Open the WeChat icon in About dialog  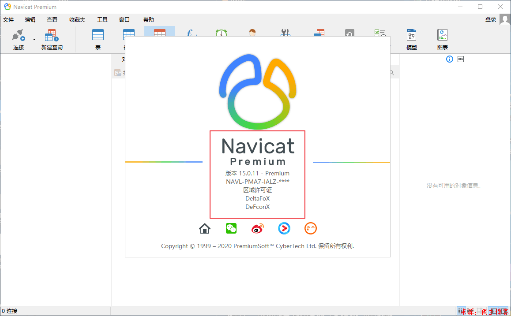[231, 228]
